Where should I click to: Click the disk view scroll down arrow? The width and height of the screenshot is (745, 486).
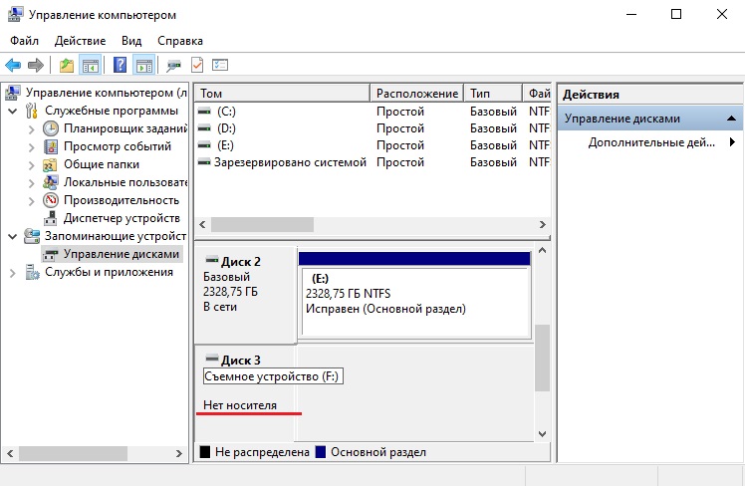click(x=542, y=434)
